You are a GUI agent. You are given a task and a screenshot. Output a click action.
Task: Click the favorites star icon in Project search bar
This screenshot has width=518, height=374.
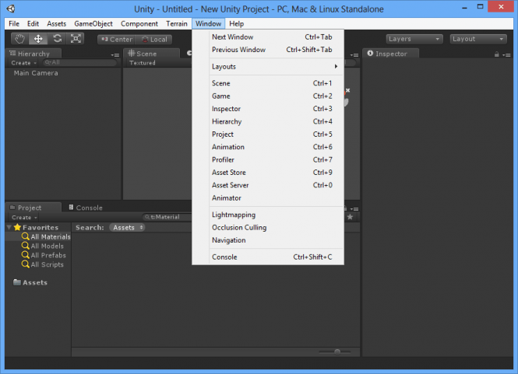click(350, 217)
